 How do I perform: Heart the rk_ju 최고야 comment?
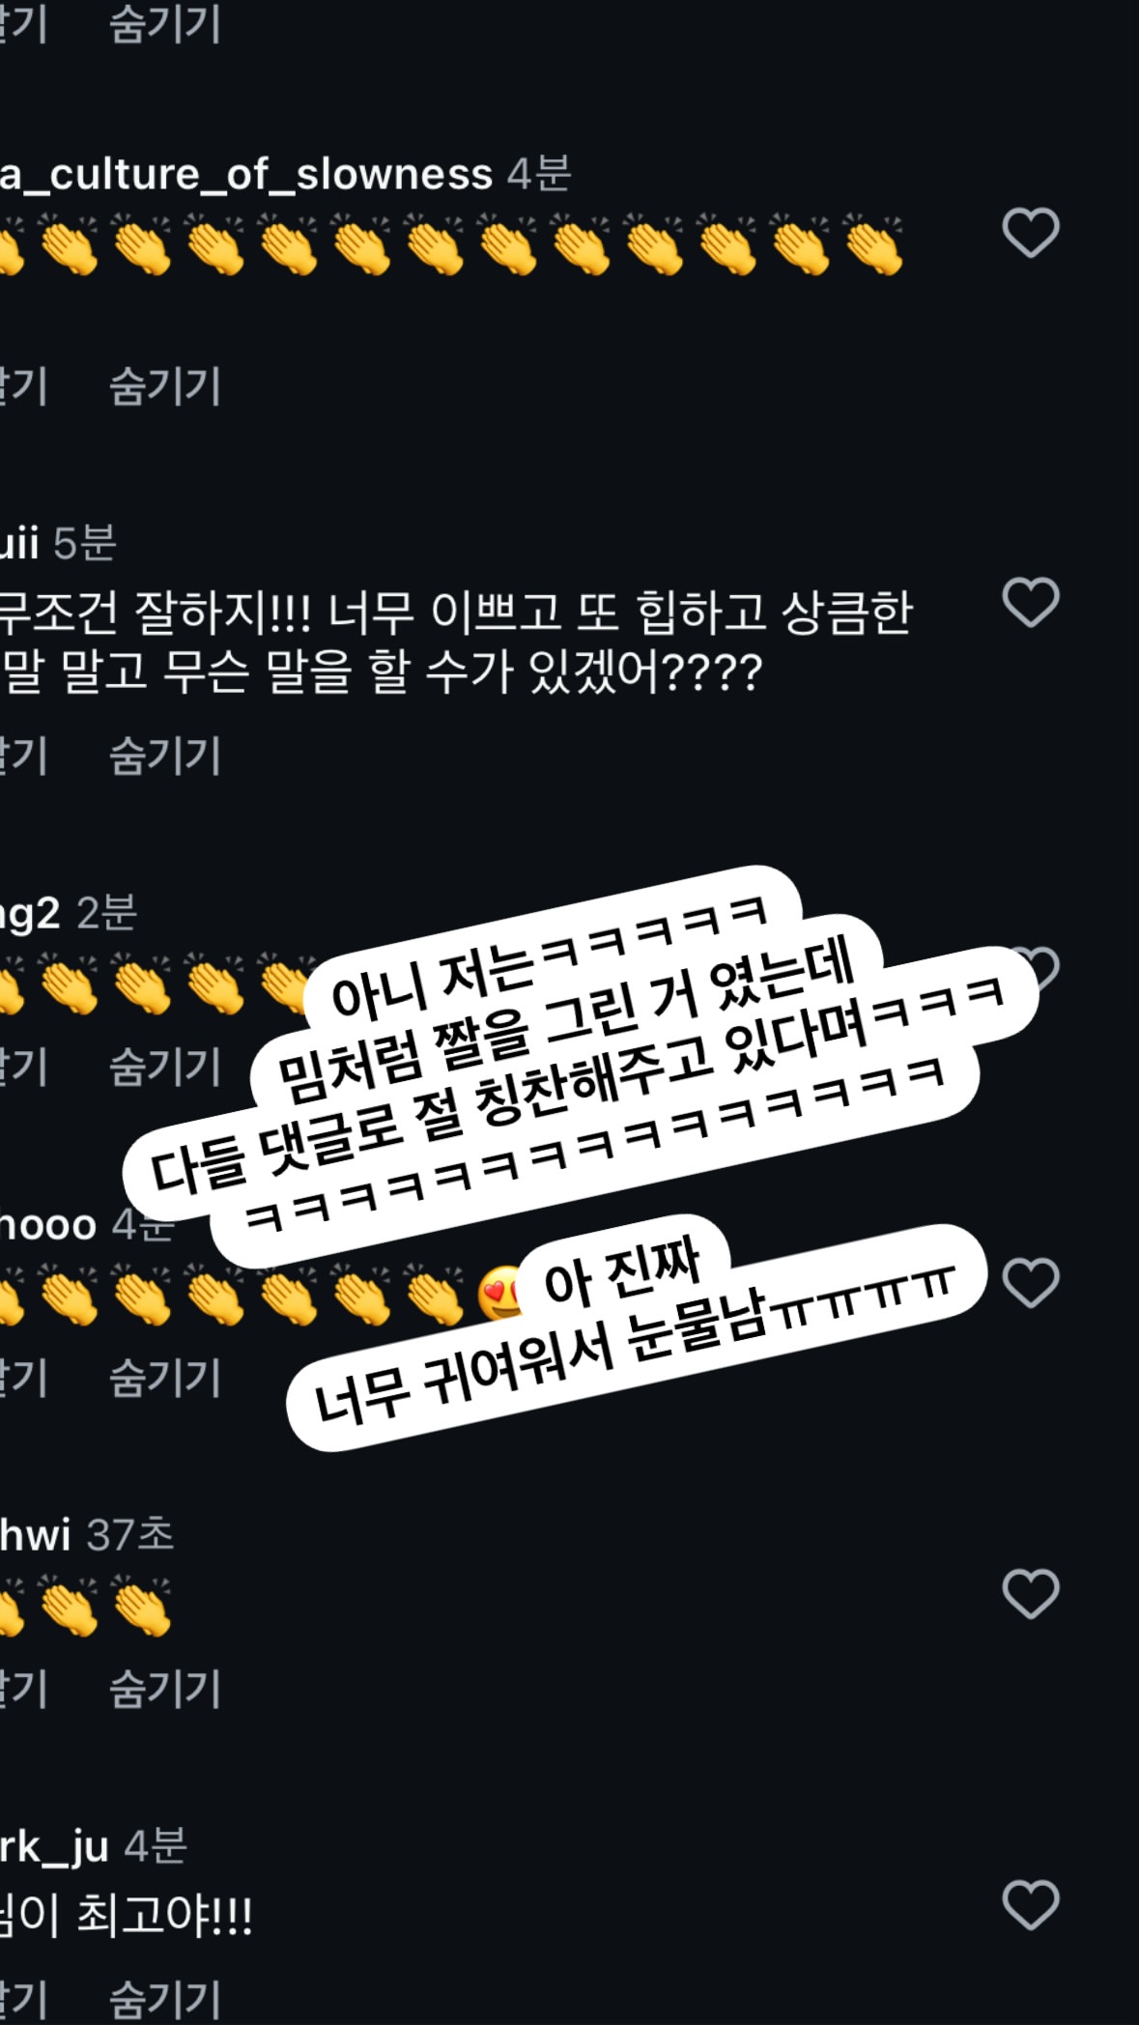(x=1031, y=1904)
